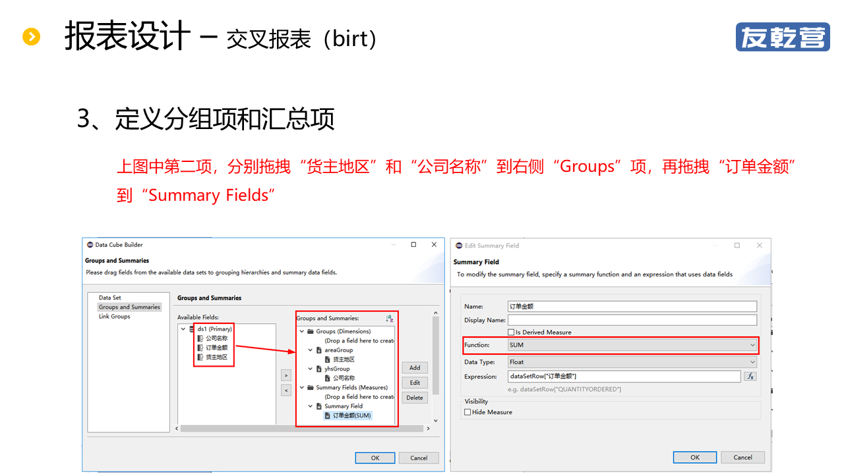The width and height of the screenshot is (844, 474).
Task: Select the 订单金额(SUM) measure icon
Action: click(x=328, y=415)
